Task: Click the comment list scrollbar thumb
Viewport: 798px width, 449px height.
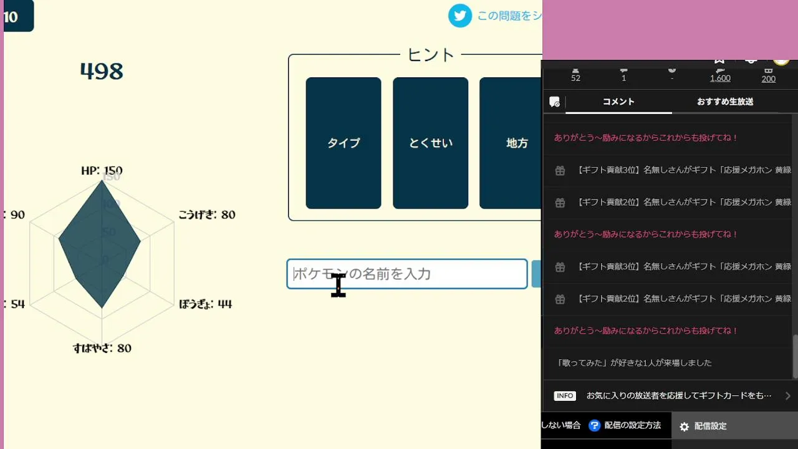Action: pos(795,357)
